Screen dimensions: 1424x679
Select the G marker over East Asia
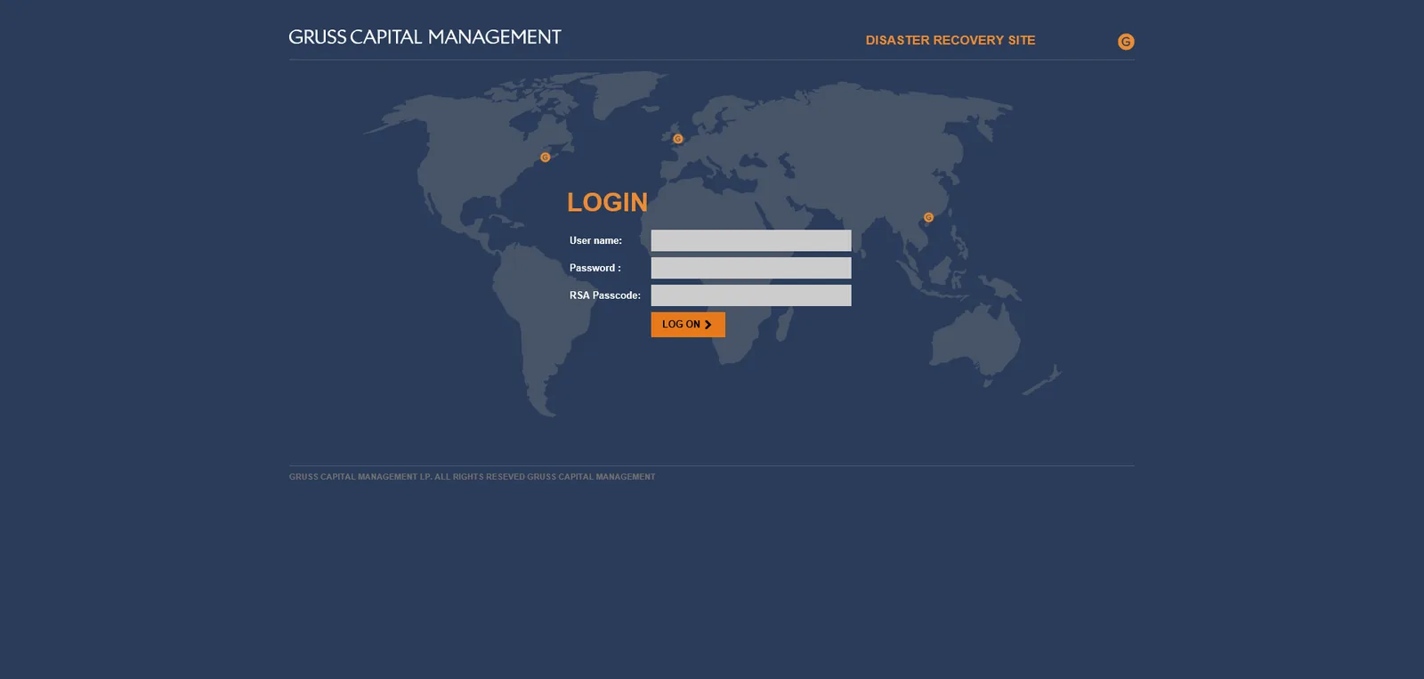coord(928,217)
